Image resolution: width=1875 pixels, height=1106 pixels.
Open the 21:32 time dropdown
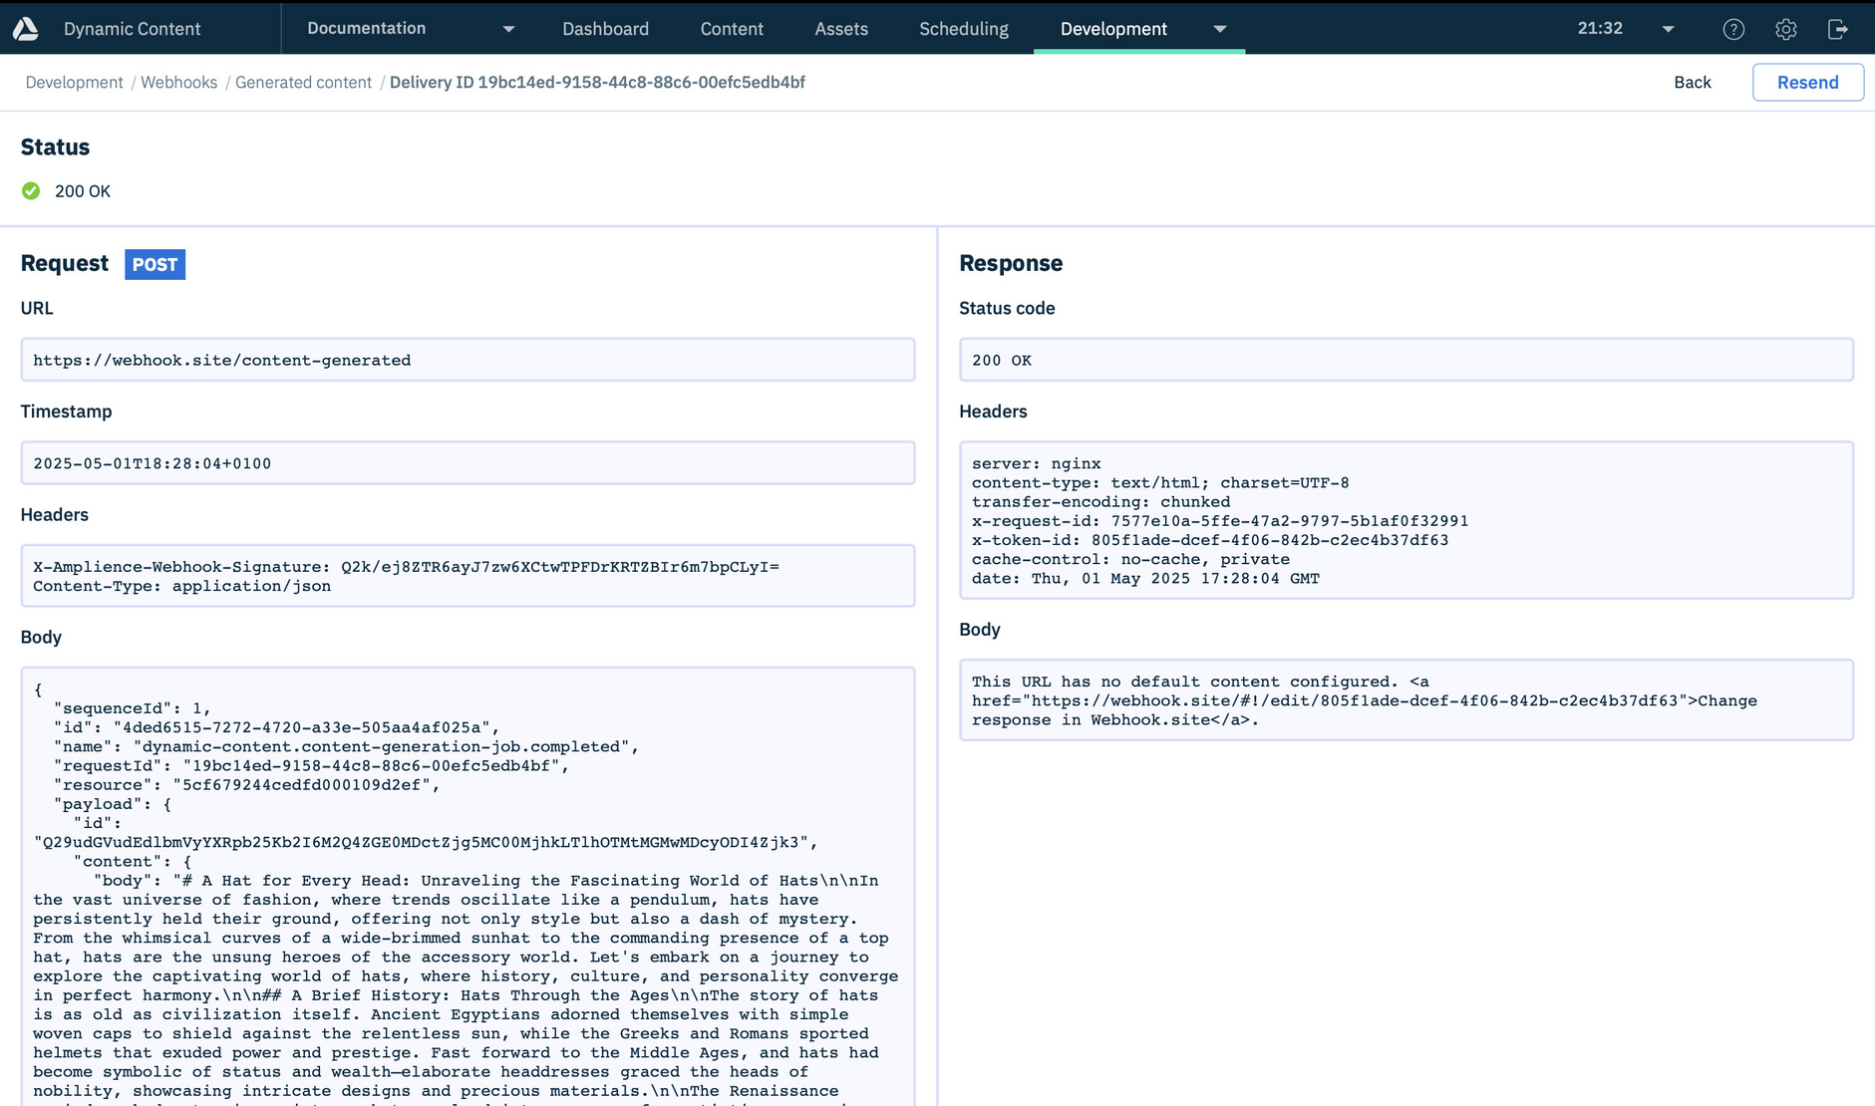1668,29
